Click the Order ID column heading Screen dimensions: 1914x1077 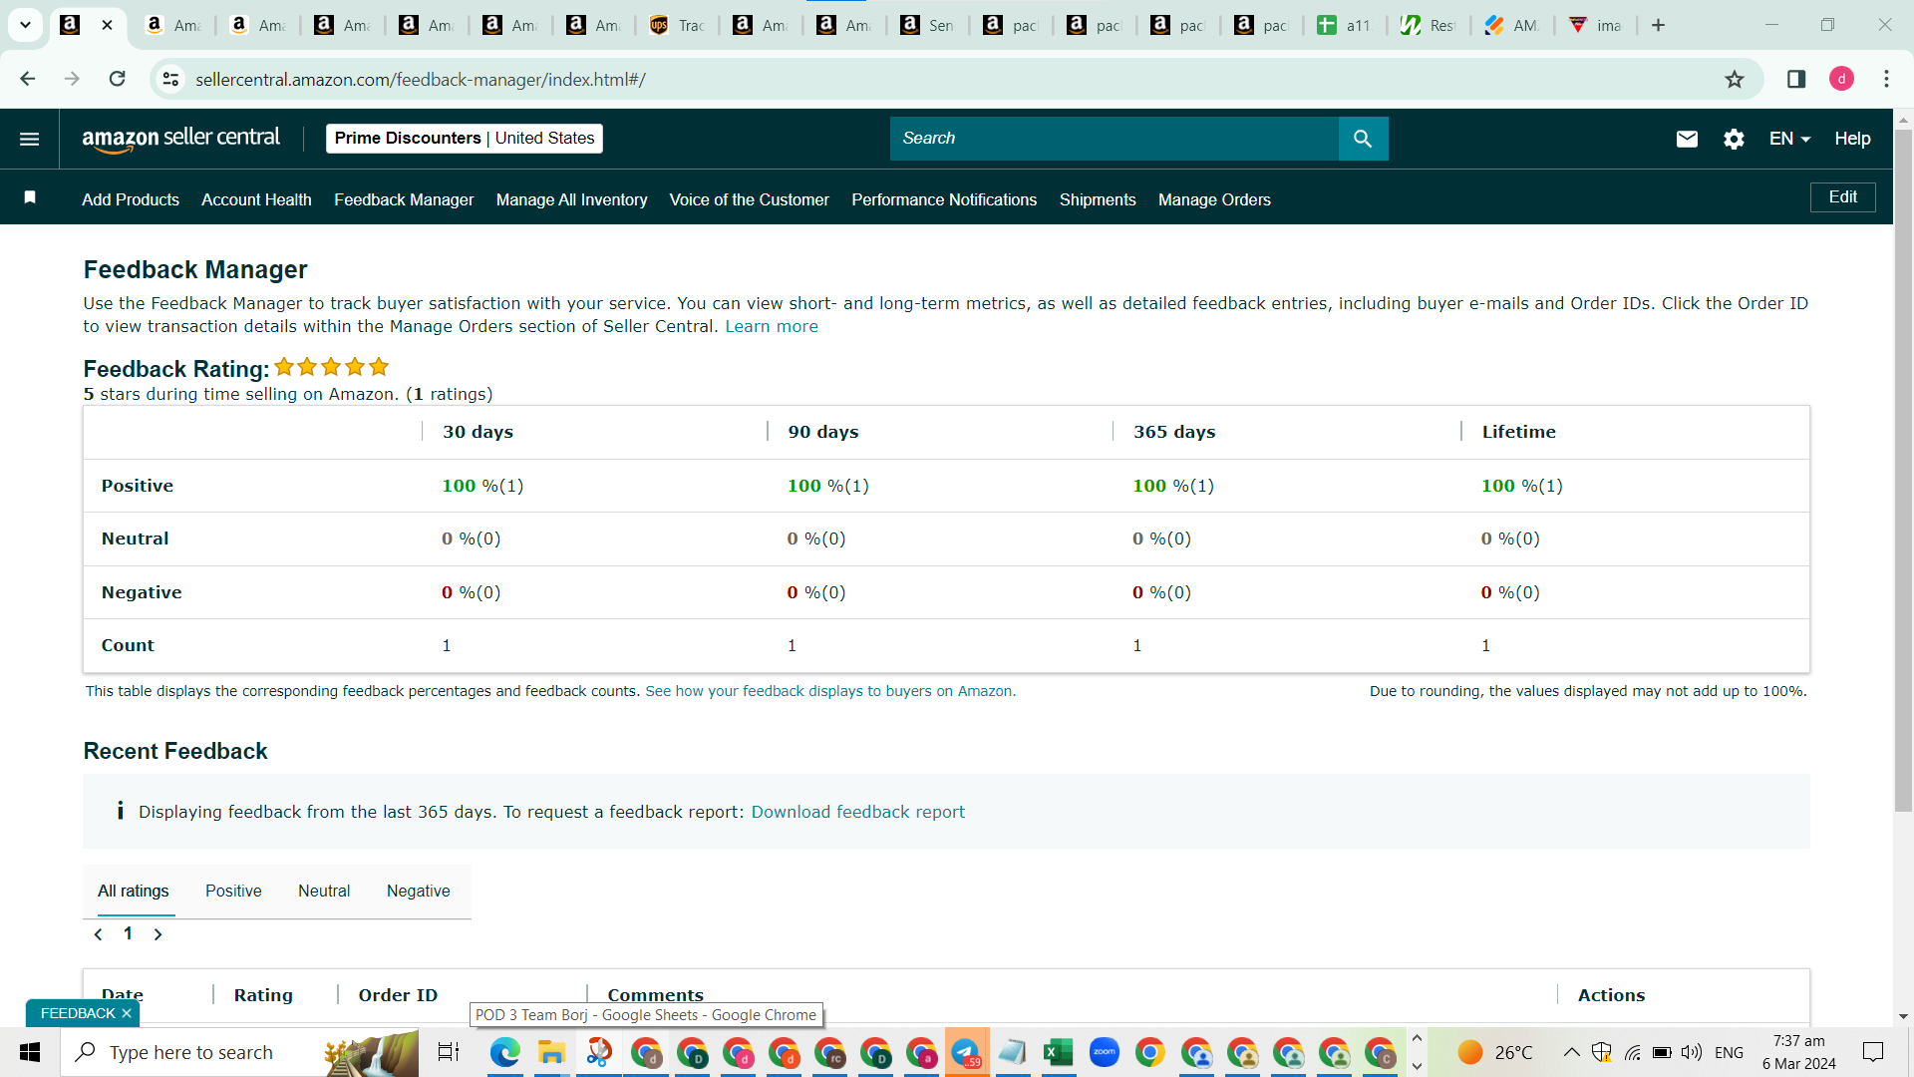[398, 995]
